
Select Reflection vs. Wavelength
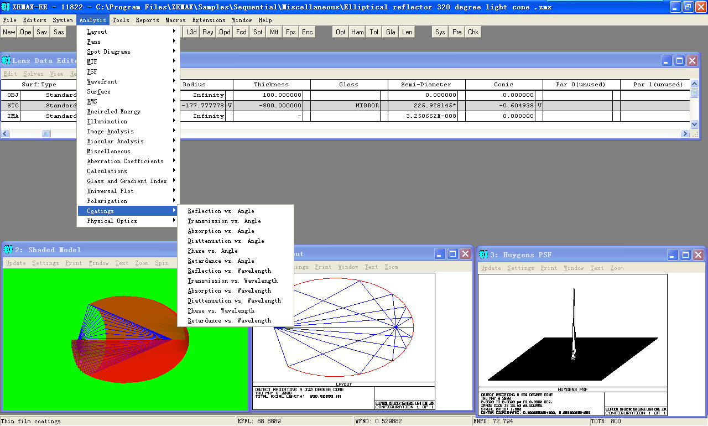pyautogui.click(x=236, y=271)
